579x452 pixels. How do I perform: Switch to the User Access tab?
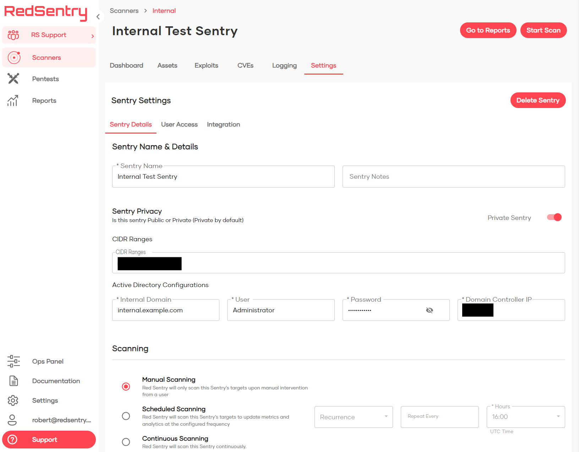coord(179,124)
